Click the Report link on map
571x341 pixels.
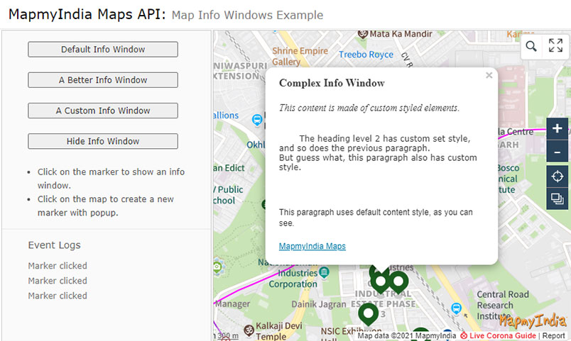pyautogui.click(x=553, y=335)
